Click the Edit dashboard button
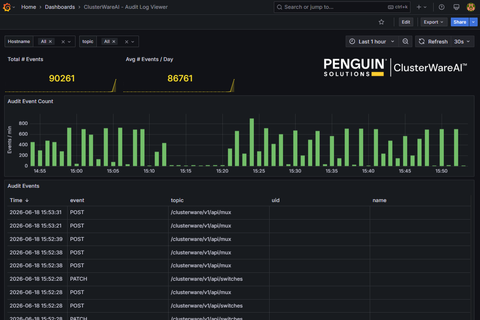480x320 pixels. coord(406,22)
